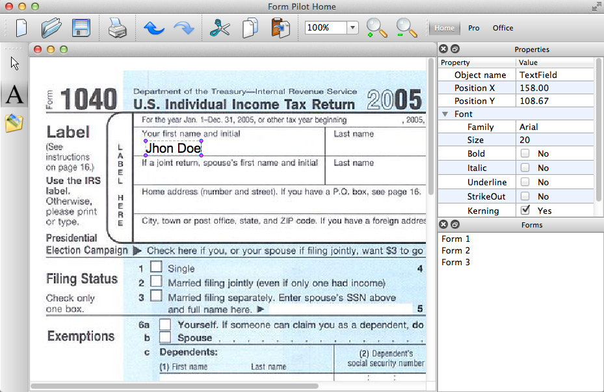
Task: Cut selection with the scissors icon
Action: point(220,28)
